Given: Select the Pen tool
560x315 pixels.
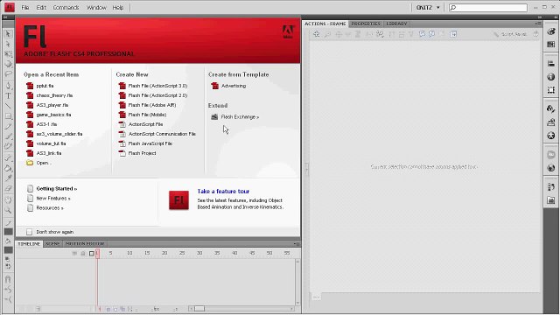Looking at the screenshot, I should (x=8, y=86).
